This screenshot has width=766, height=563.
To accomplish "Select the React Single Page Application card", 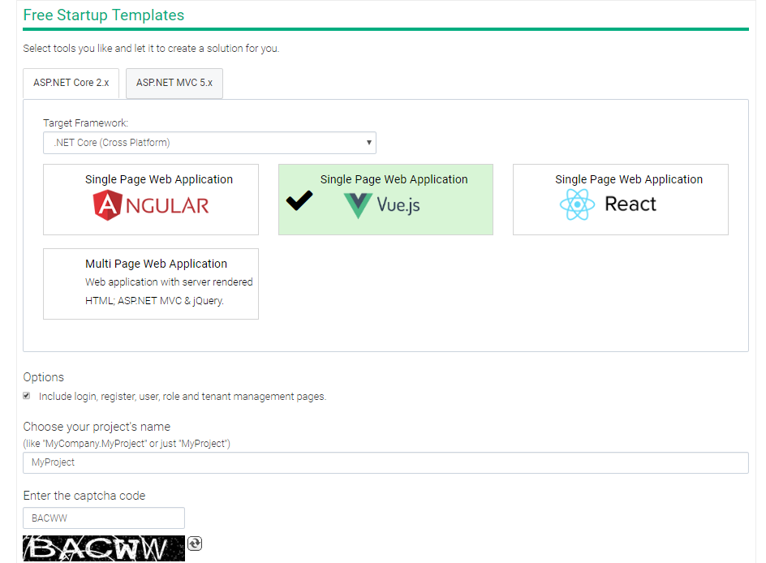I will point(621,200).
